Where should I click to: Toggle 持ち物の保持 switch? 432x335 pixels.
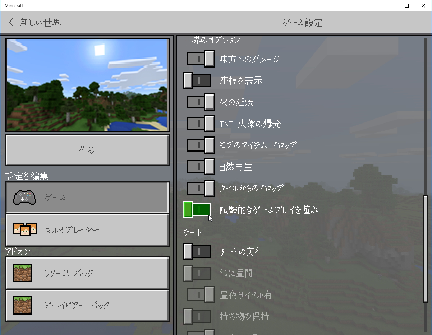(197, 316)
